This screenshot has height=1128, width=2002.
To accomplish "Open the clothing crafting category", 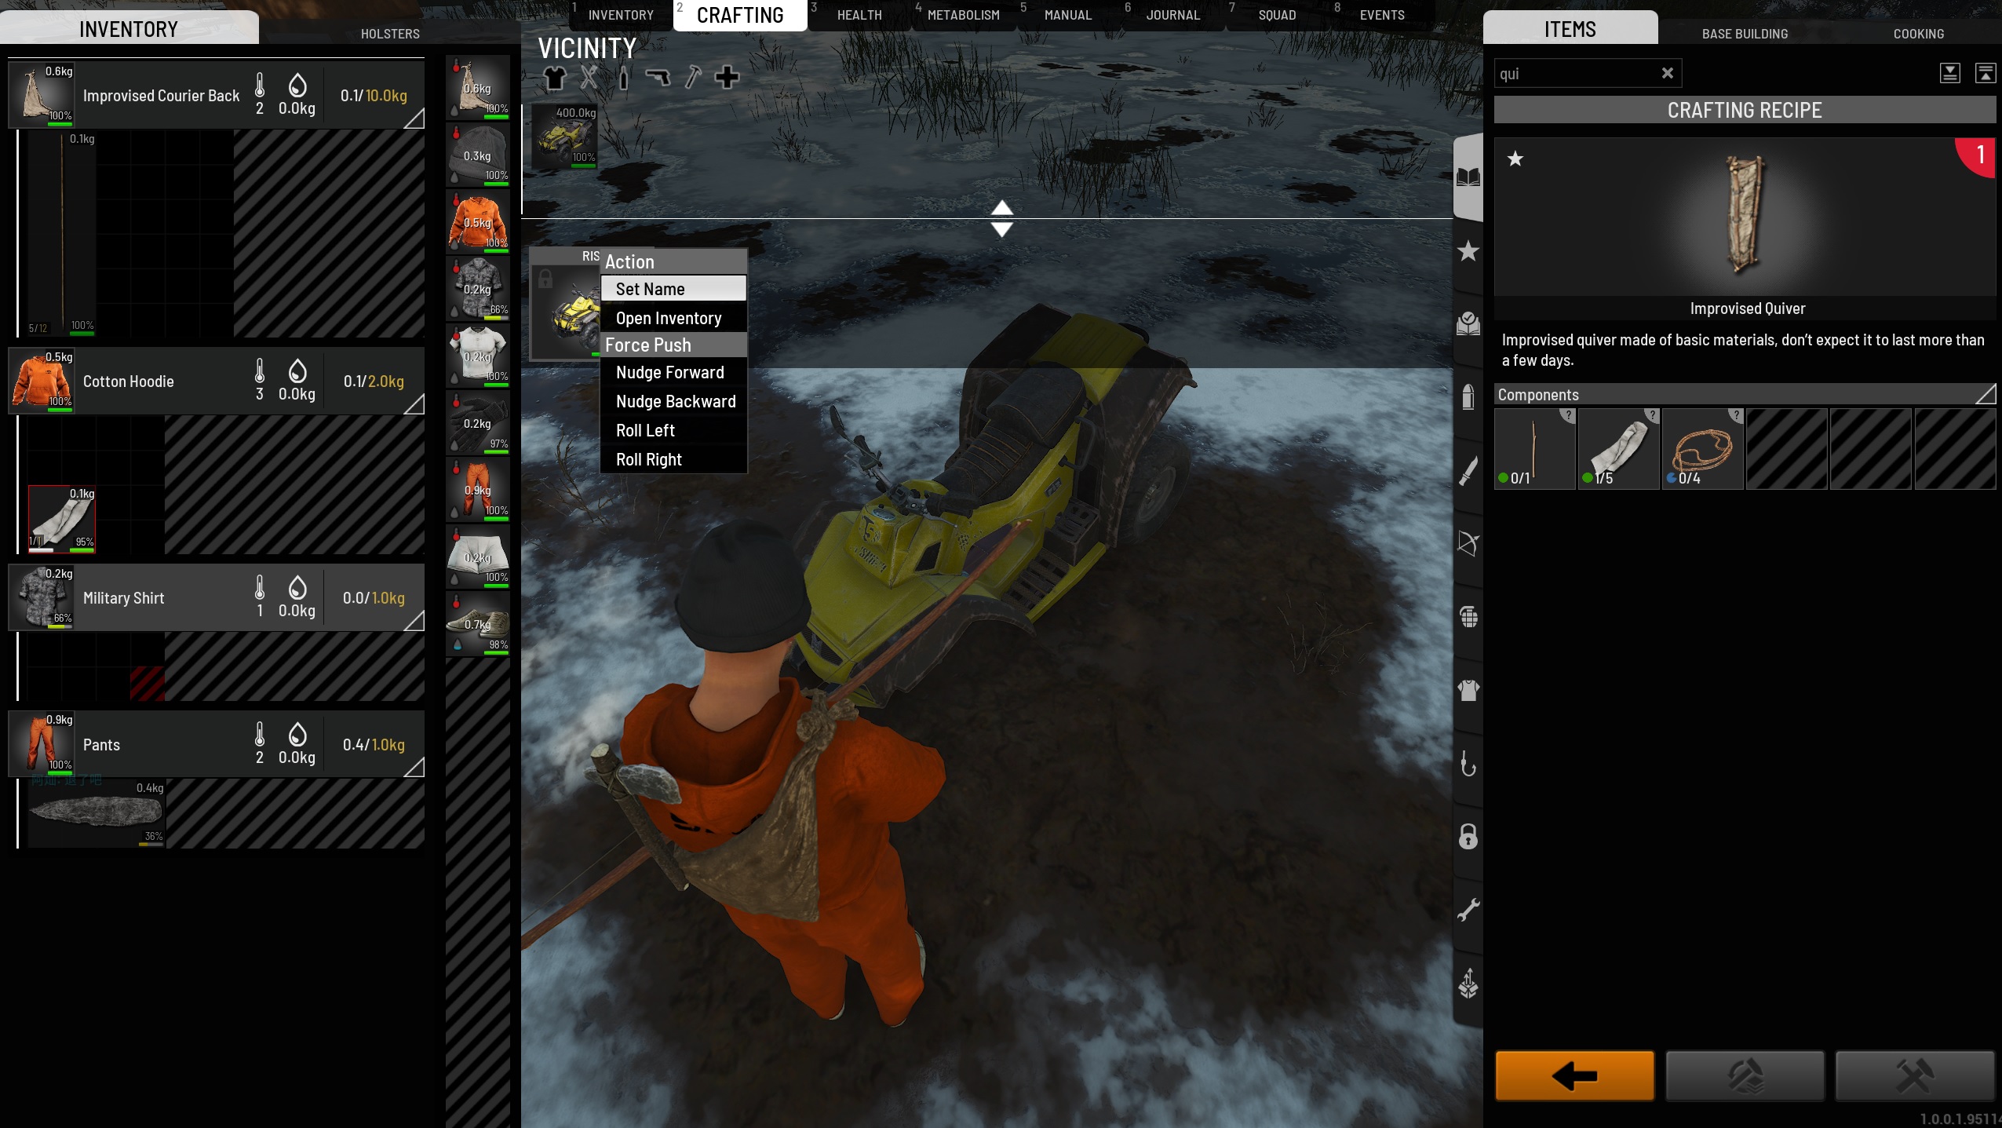I will (1468, 691).
